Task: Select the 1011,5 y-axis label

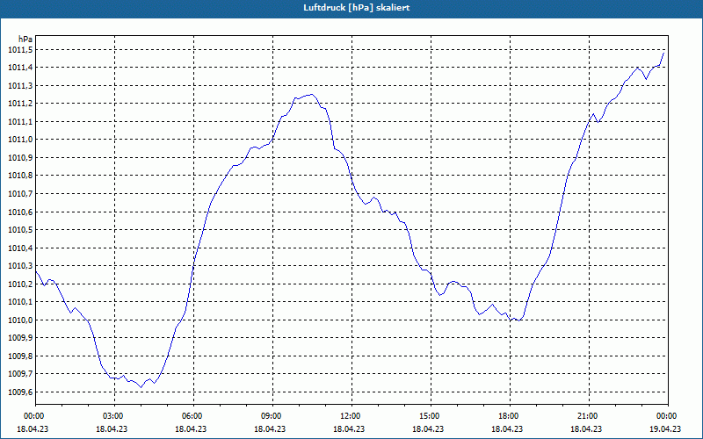Action: (20, 50)
